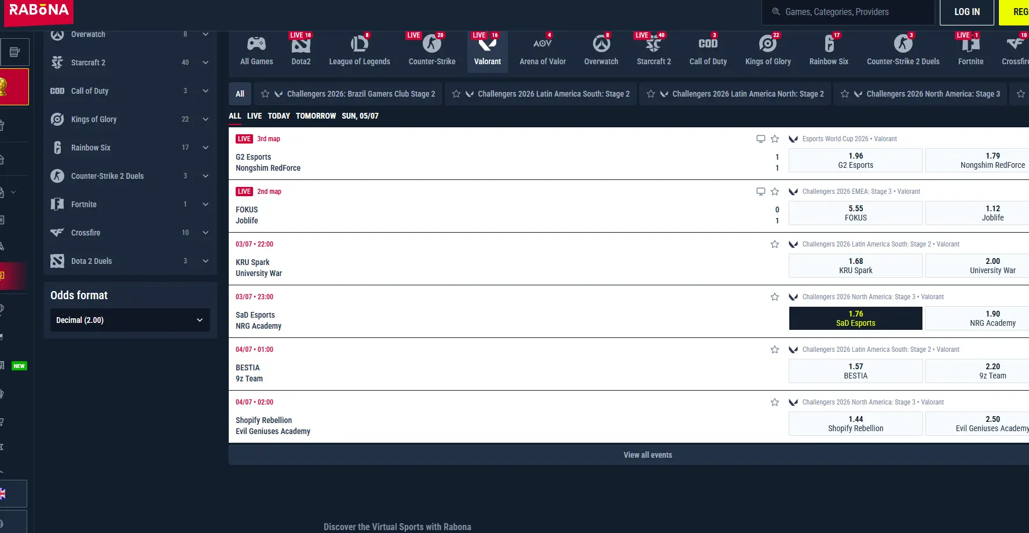Open the KRU Spark vs University War match
Image resolution: width=1029 pixels, height=533 pixels.
tap(259, 267)
